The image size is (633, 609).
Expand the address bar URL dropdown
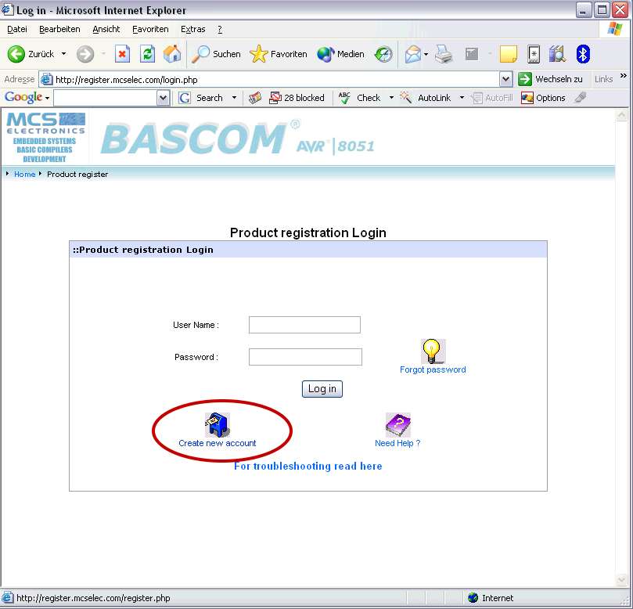coord(505,79)
